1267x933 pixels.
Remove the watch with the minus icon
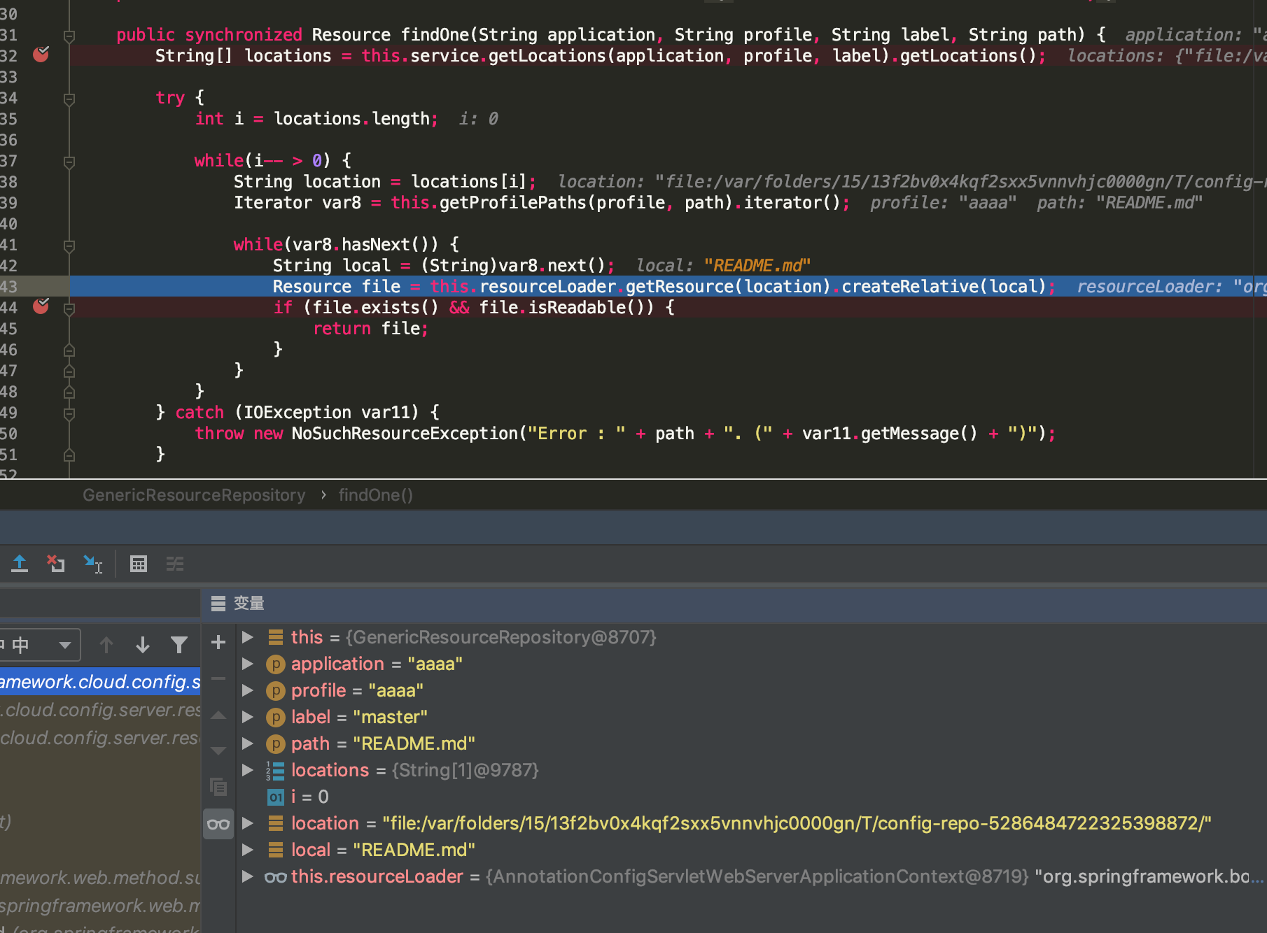click(x=218, y=678)
